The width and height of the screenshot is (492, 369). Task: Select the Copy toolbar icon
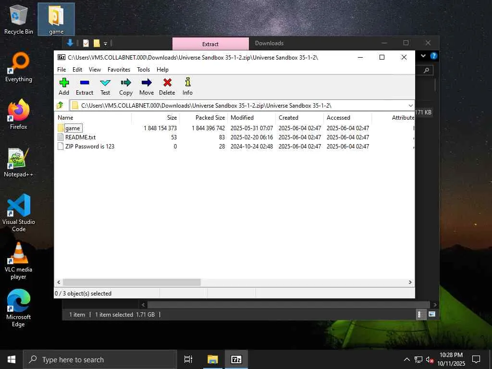coord(126,86)
